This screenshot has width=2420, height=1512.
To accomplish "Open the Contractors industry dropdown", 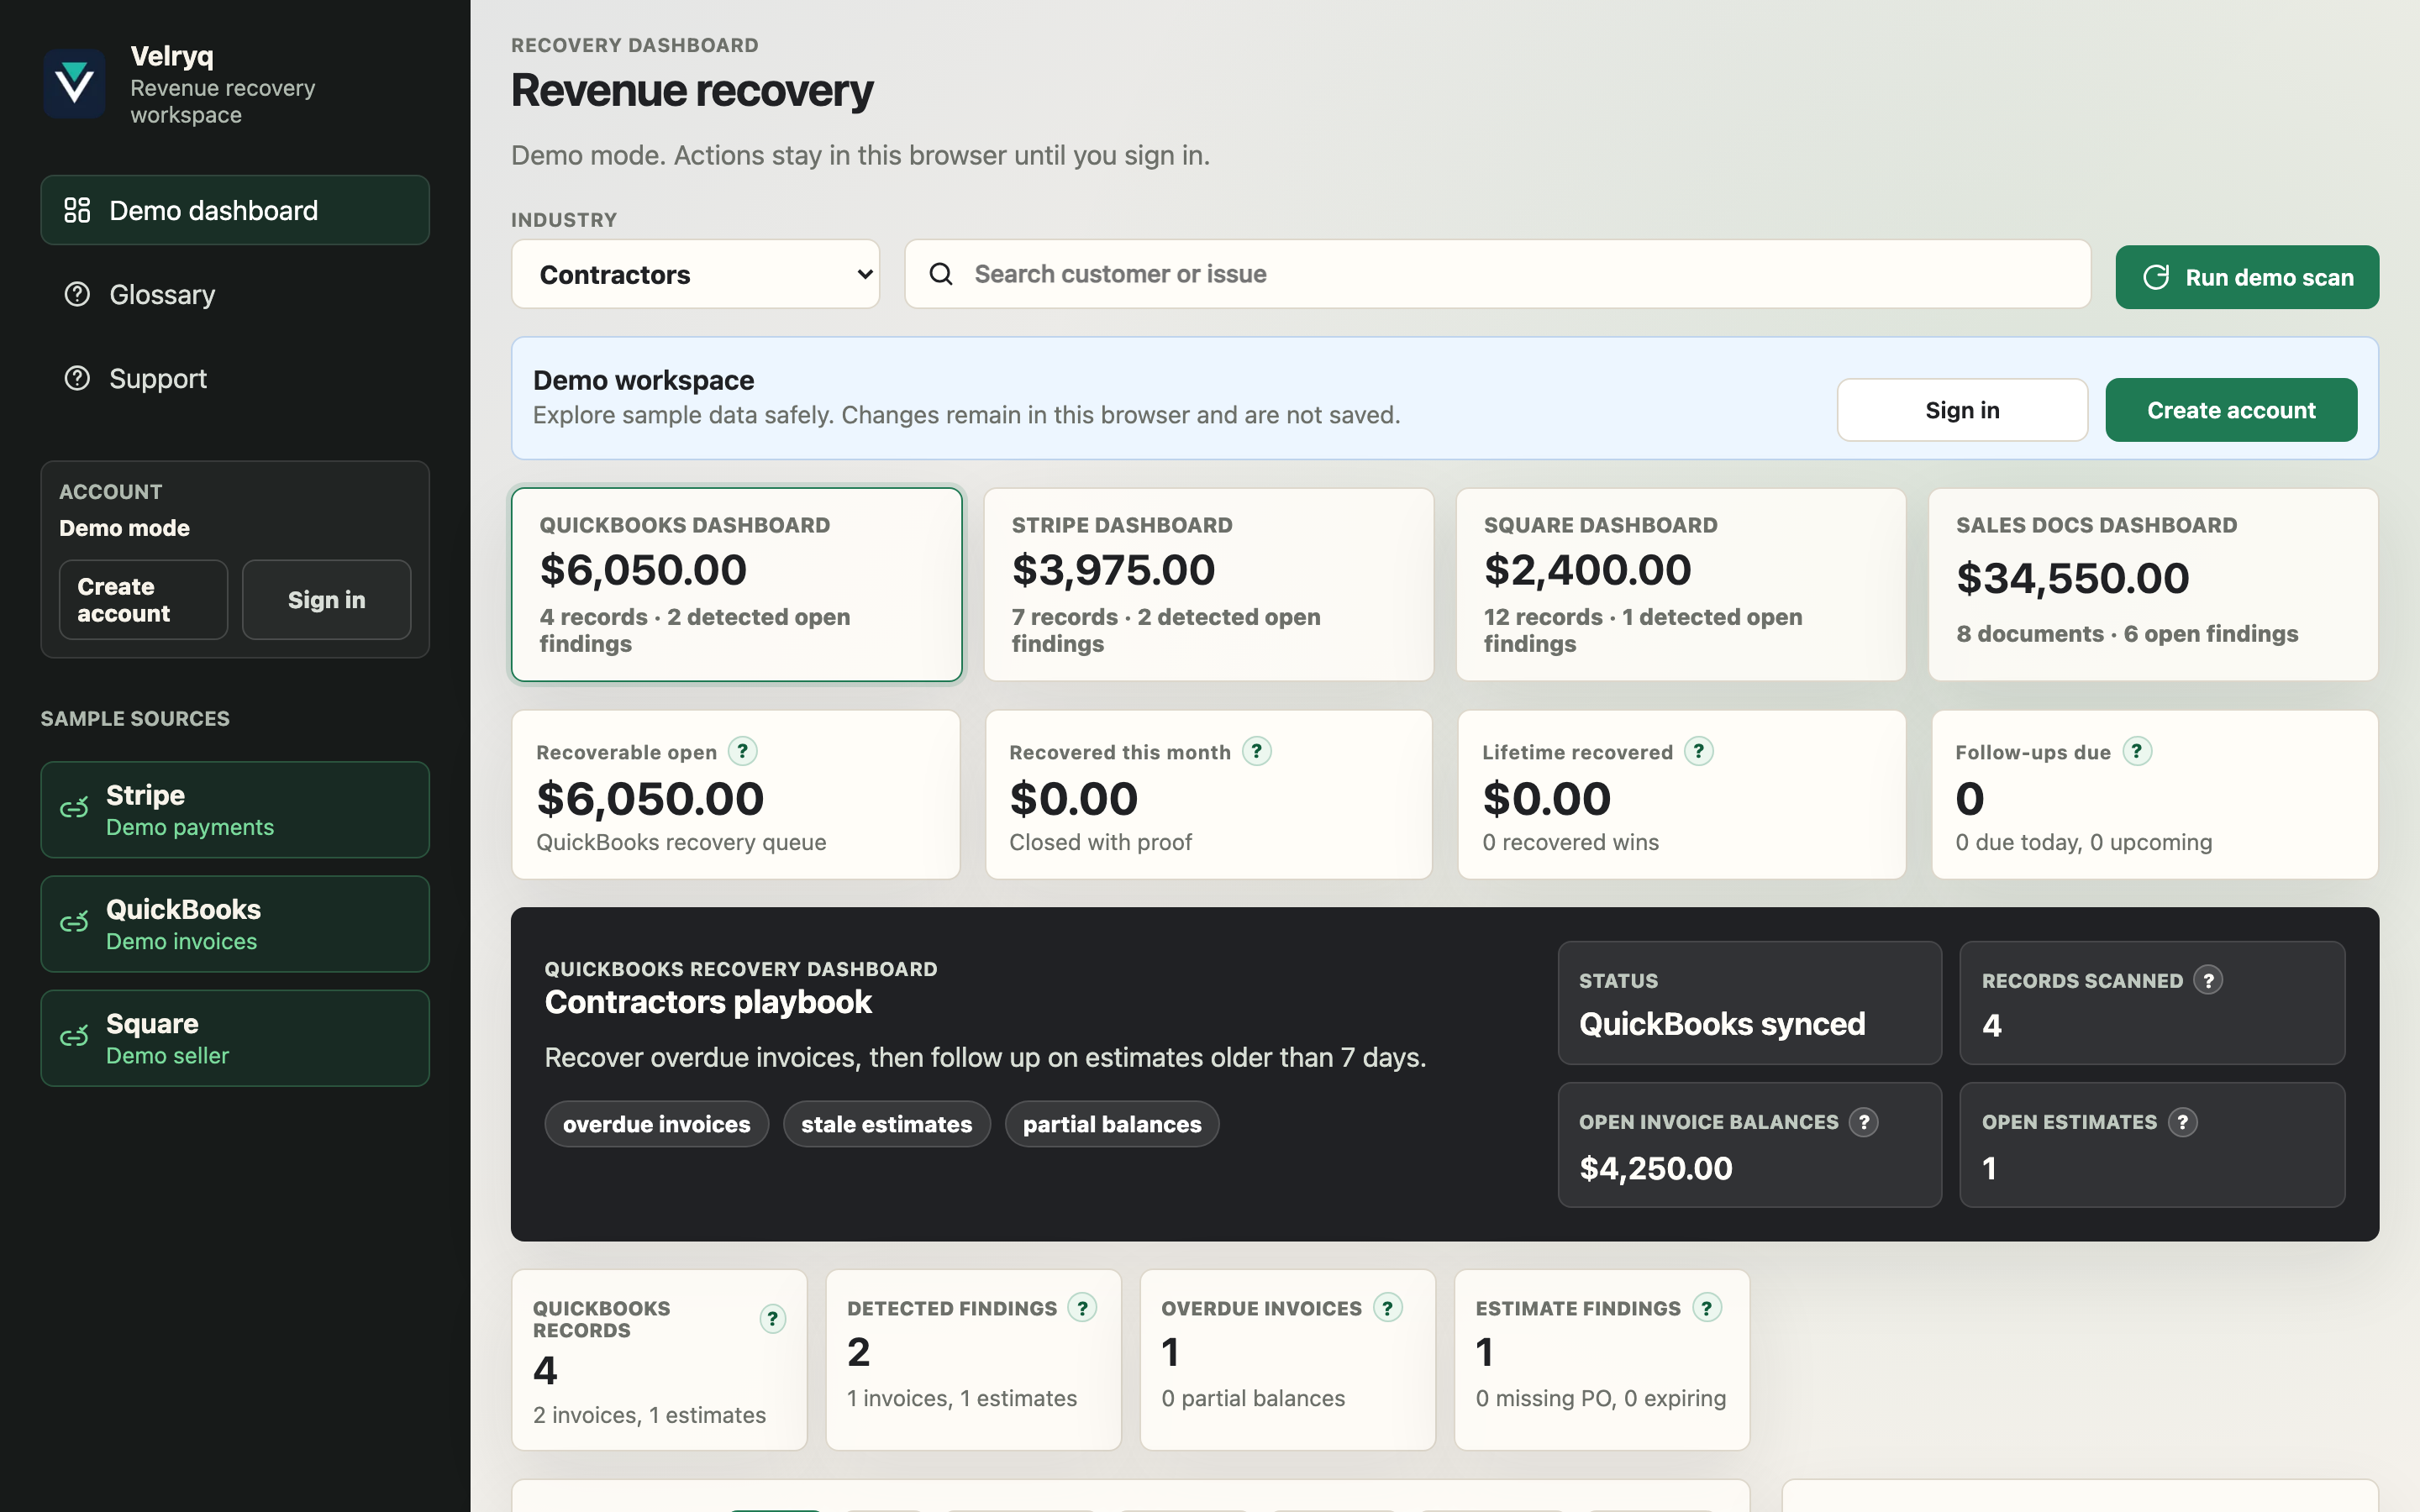I will pyautogui.click(x=696, y=274).
